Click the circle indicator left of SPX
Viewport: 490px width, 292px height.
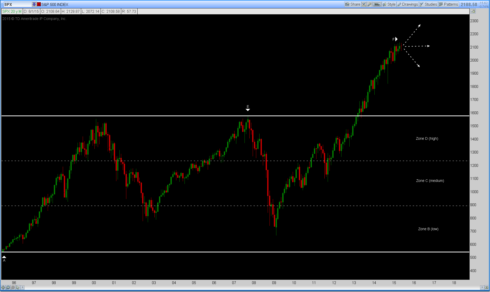pyautogui.click(x=2, y=4)
